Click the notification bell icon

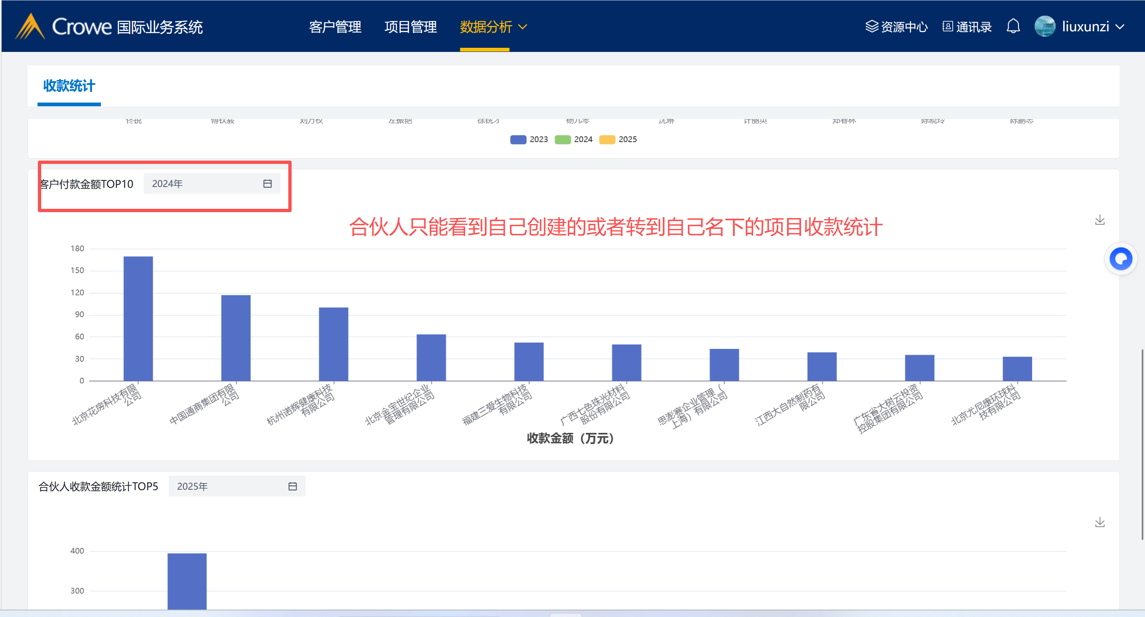tap(1013, 26)
